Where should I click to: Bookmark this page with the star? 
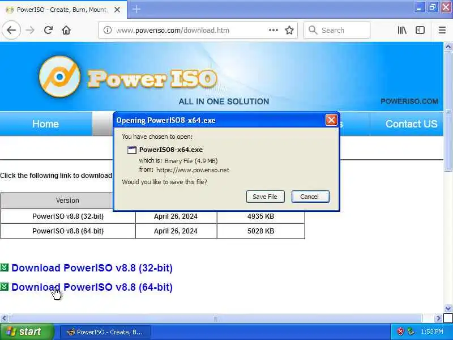[289, 30]
